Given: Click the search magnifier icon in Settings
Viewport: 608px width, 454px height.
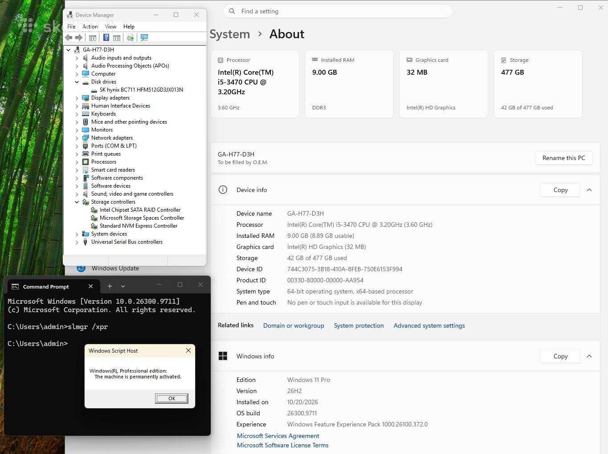Looking at the screenshot, I should (232, 11).
